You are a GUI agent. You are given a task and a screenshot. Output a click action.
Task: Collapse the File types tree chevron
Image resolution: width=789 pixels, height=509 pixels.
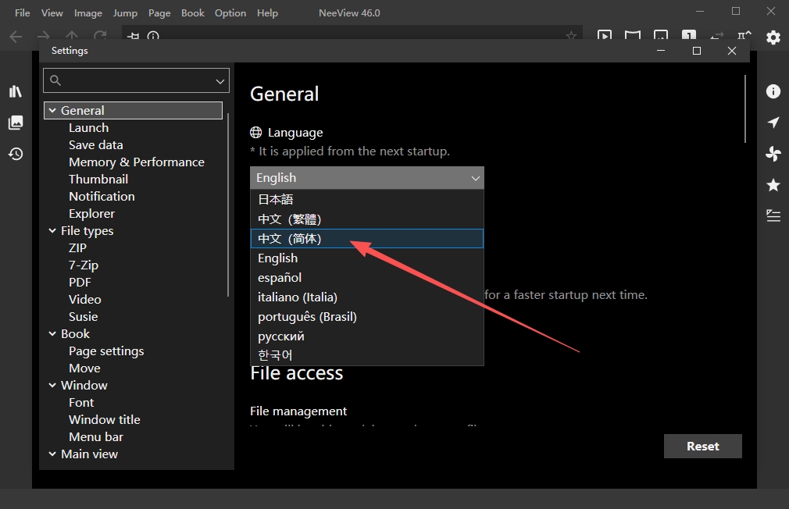pyautogui.click(x=52, y=230)
